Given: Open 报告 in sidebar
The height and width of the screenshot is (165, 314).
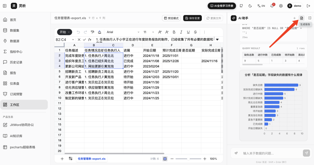Looking at the screenshot, I should point(24,73).
